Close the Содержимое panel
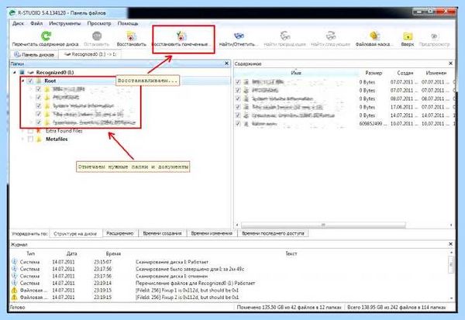 450,64
